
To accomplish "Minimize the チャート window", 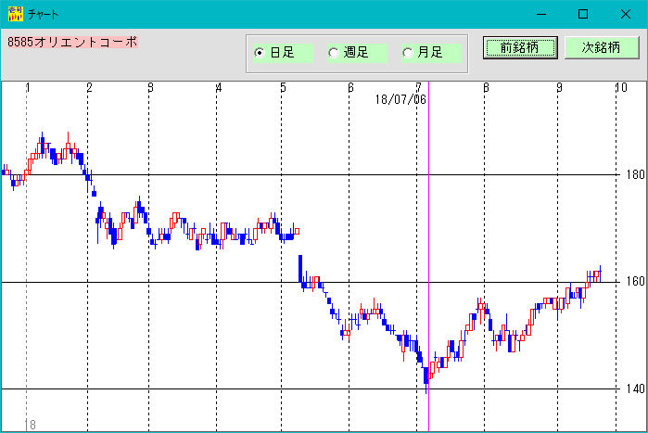I will coord(541,14).
